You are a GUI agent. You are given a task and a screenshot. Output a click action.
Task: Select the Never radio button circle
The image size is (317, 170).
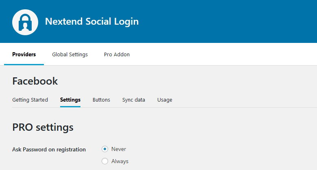[105, 149]
